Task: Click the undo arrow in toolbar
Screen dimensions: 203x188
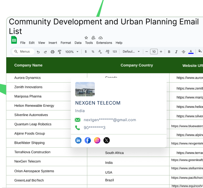Action: click(38, 52)
